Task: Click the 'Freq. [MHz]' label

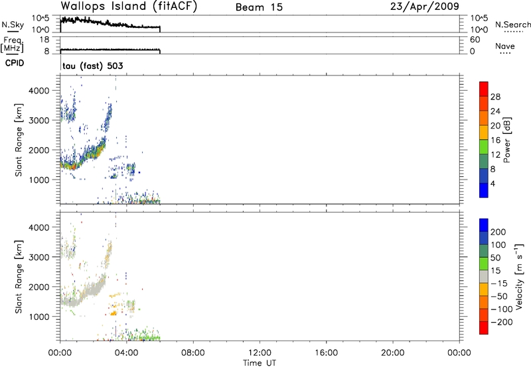Action: [12, 44]
